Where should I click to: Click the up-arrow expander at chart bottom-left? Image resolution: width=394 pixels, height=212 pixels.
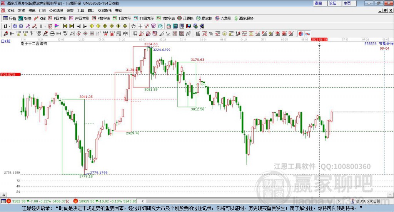click(3, 195)
